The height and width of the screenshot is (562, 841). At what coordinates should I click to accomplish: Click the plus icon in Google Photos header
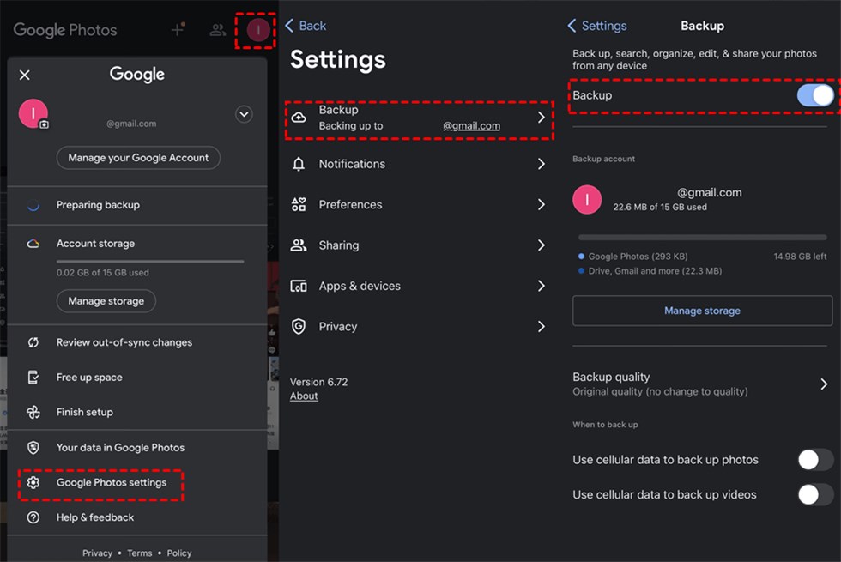point(178,30)
